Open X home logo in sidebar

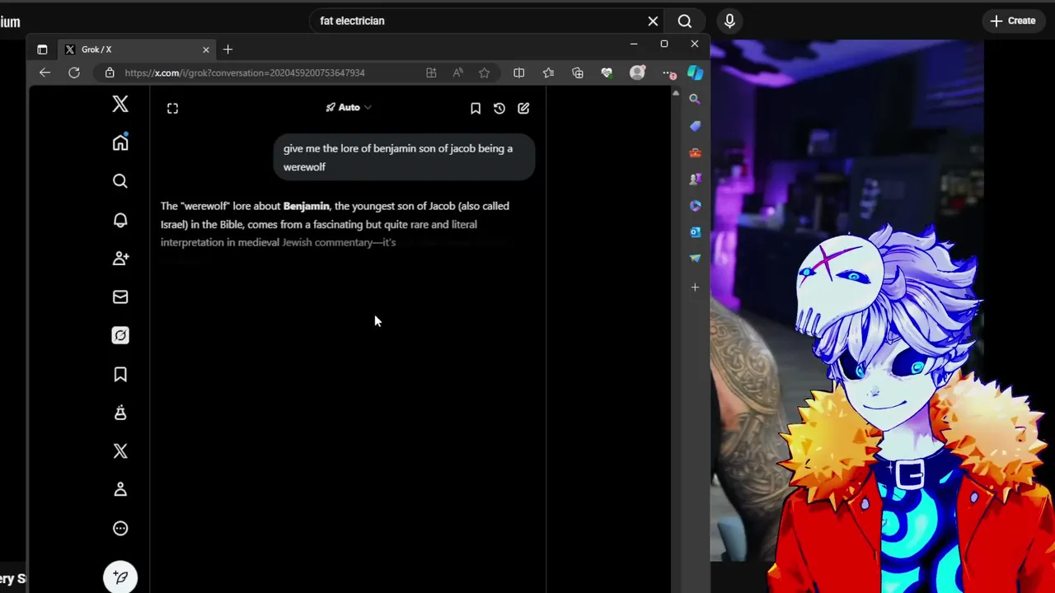coord(120,104)
